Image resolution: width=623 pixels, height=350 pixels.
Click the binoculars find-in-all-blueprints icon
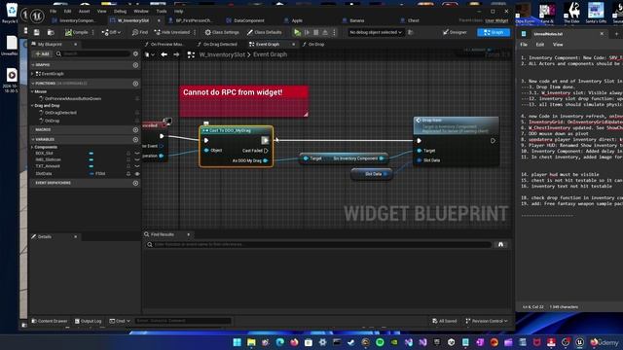[x=500, y=245]
